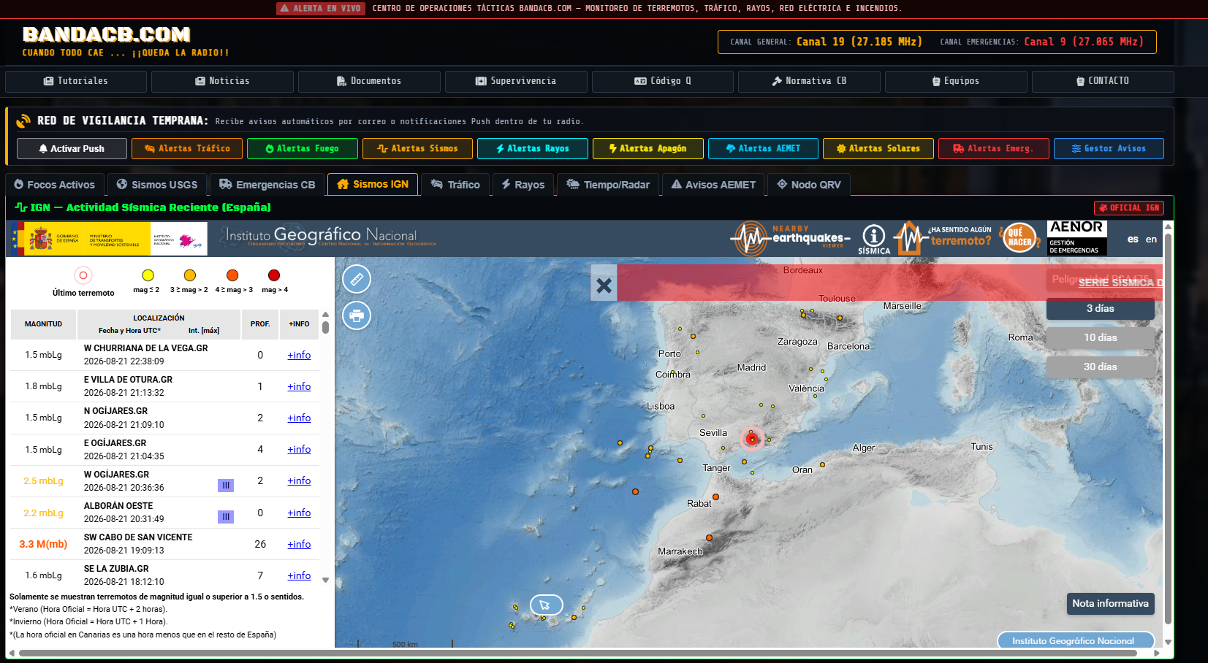
Task: Click the map print icon button
Action: click(357, 315)
